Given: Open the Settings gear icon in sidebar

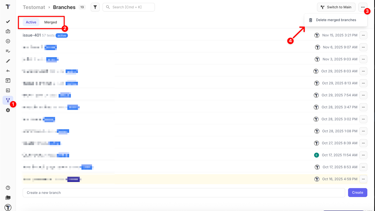Looking at the screenshot, I should [x=8, y=110].
